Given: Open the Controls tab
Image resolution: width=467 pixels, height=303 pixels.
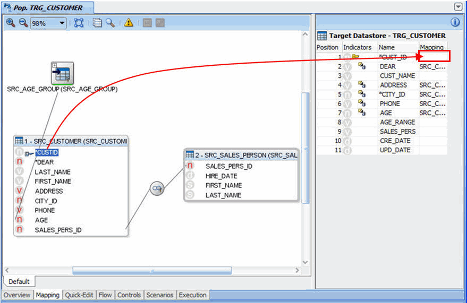Looking at the screenshot, I should point(129,295).
